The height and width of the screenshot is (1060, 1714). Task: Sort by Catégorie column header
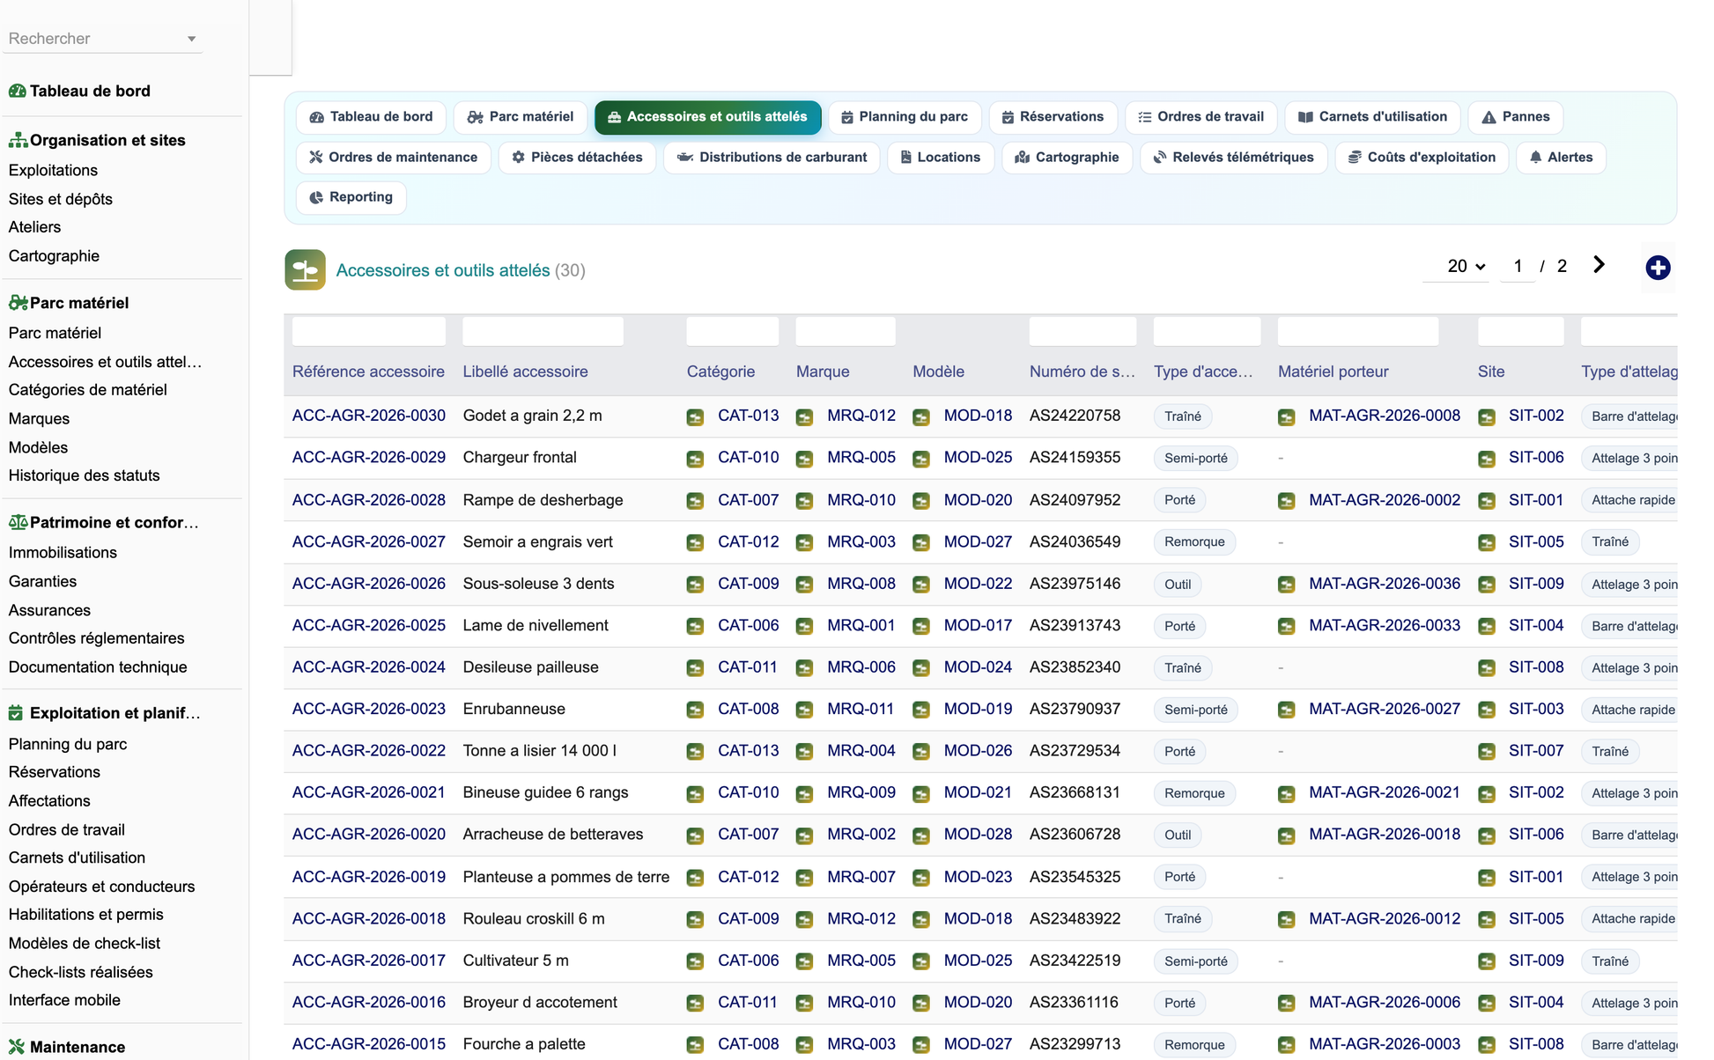720,372
